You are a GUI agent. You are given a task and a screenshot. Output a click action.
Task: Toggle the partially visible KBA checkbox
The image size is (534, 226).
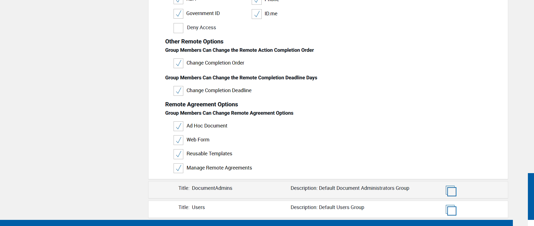(178, 1)
